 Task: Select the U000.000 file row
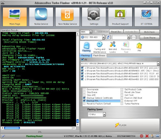tap(120, 79)
